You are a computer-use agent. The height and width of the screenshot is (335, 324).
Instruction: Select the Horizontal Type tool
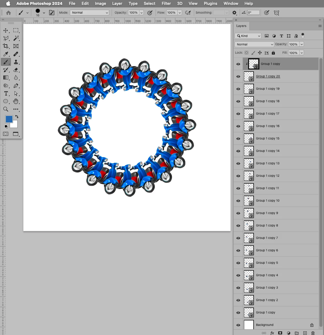[x=6, y=94]
